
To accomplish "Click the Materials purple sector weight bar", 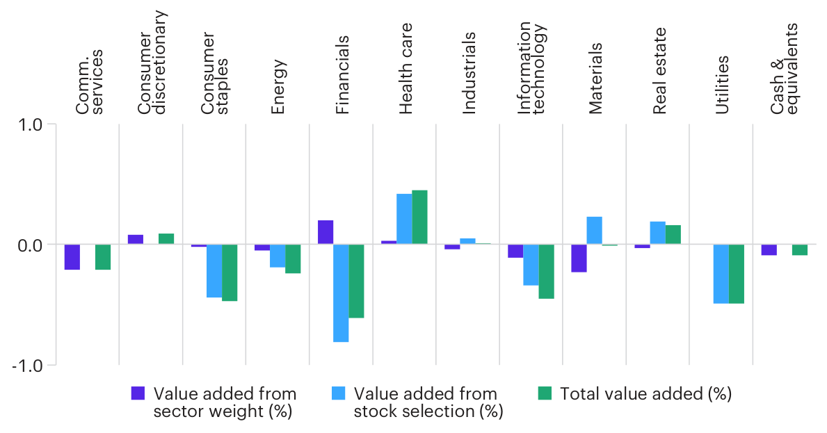I will [x=579, y=258].
